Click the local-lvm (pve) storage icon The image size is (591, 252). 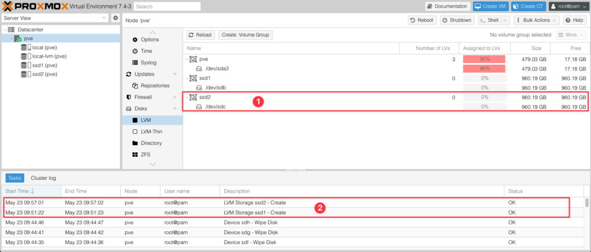(x=26, y=56)
